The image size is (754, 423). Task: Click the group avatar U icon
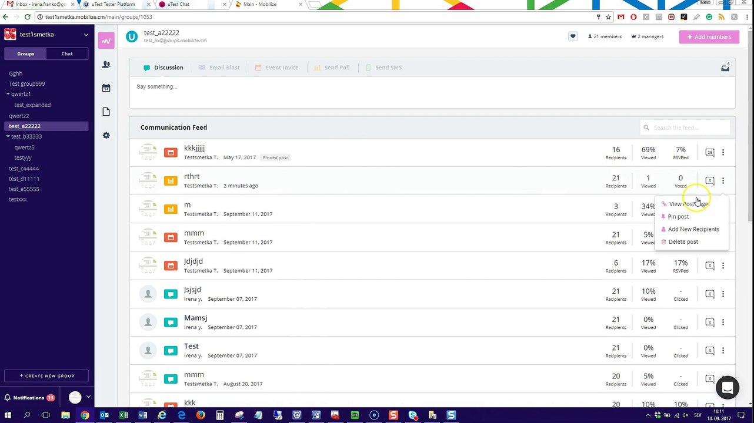(132, 36)
